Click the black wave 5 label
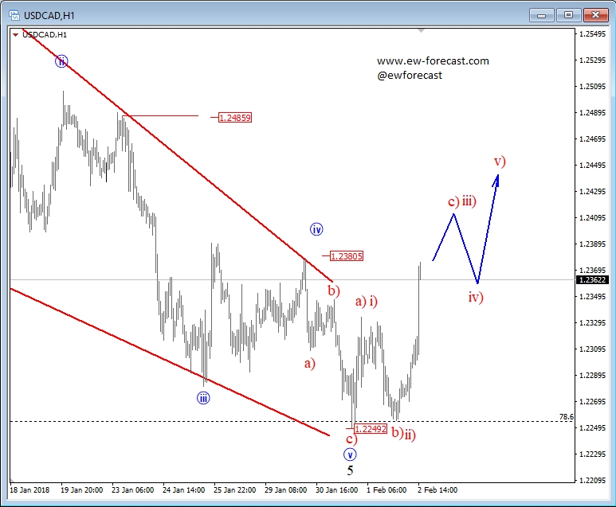The image size is (616, 507). click(350, 470)
